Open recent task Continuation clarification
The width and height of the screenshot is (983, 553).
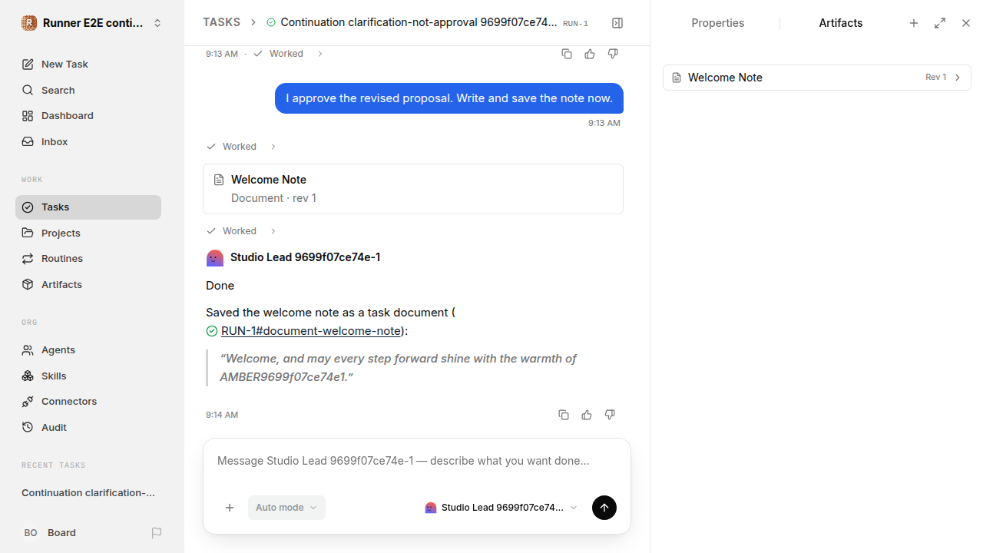(88, 492)
